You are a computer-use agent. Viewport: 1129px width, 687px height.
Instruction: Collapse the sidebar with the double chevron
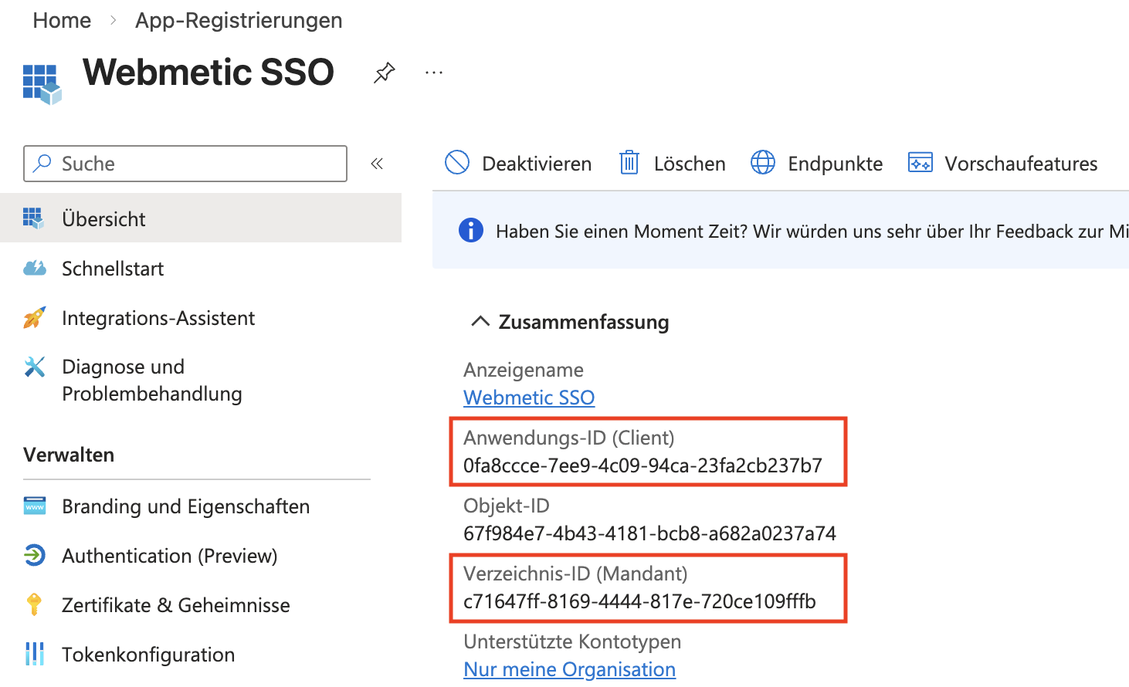coord(377,164)
